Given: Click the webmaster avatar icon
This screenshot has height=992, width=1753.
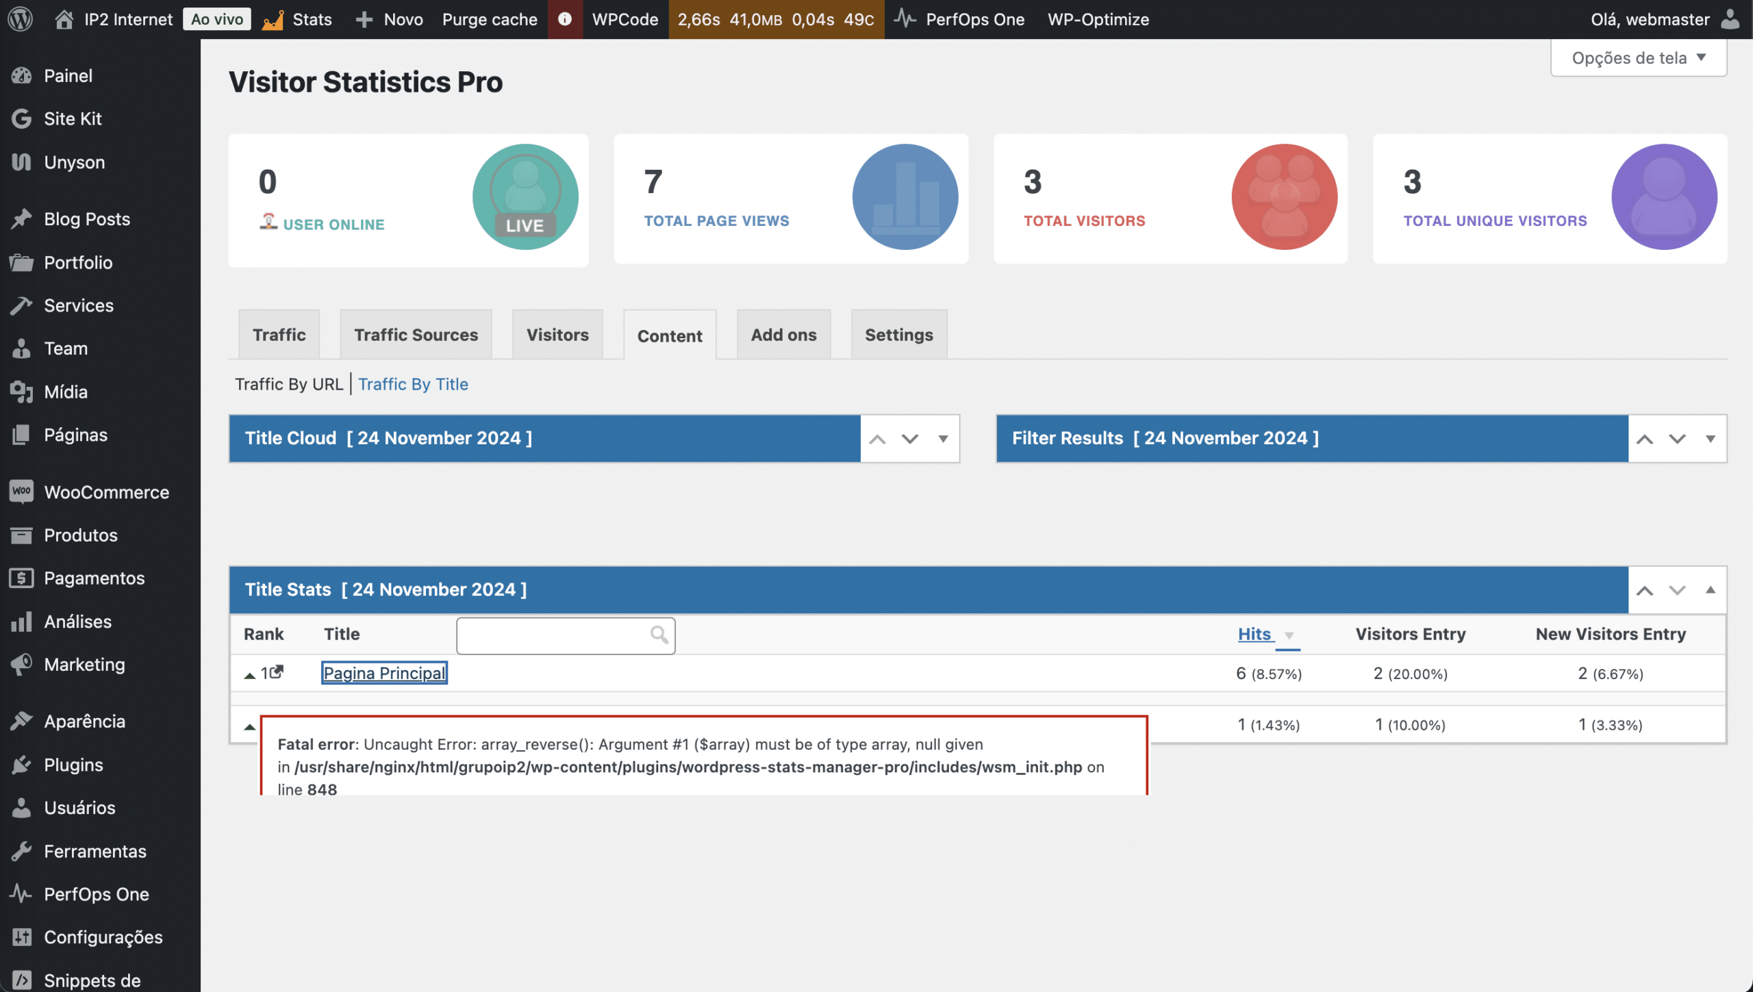Looking at the screenshot, I should pyautogui.click(x=1730, y=19).
